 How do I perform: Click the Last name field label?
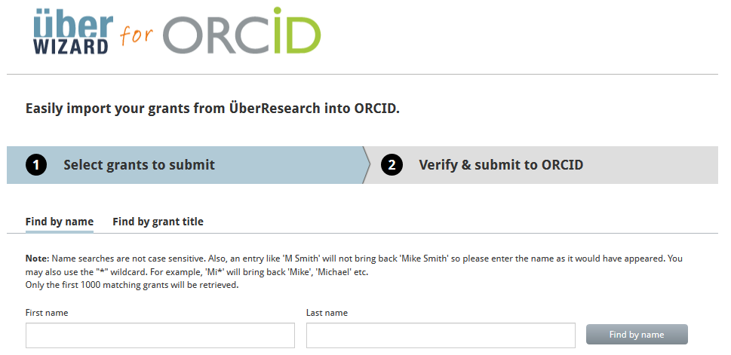point(327,312)
